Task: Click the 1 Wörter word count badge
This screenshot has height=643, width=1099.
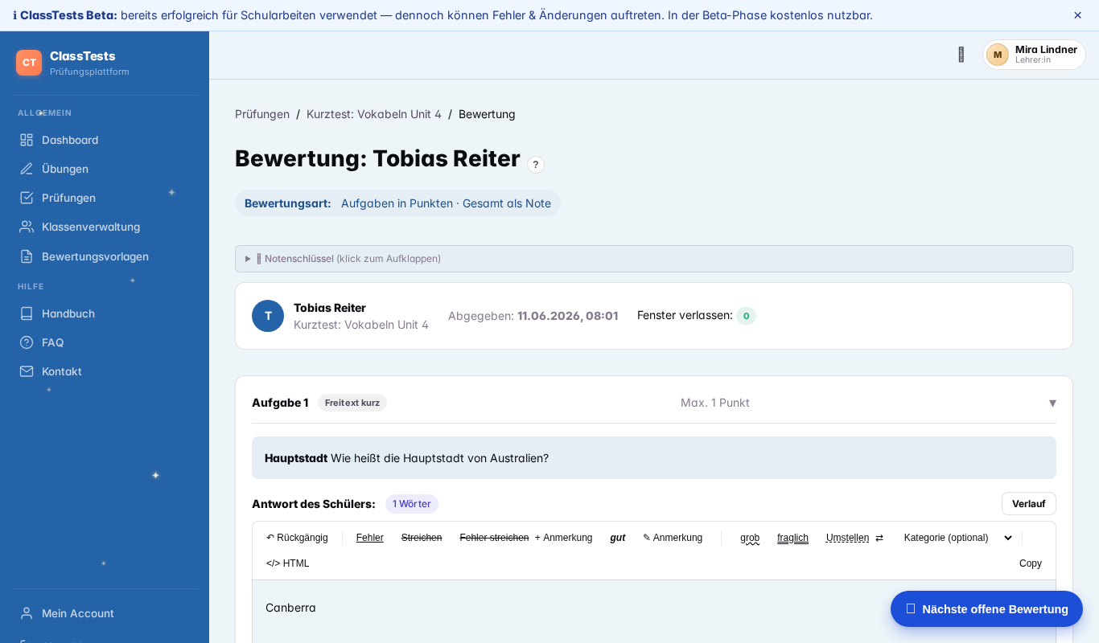Action: tap(412, 504)
